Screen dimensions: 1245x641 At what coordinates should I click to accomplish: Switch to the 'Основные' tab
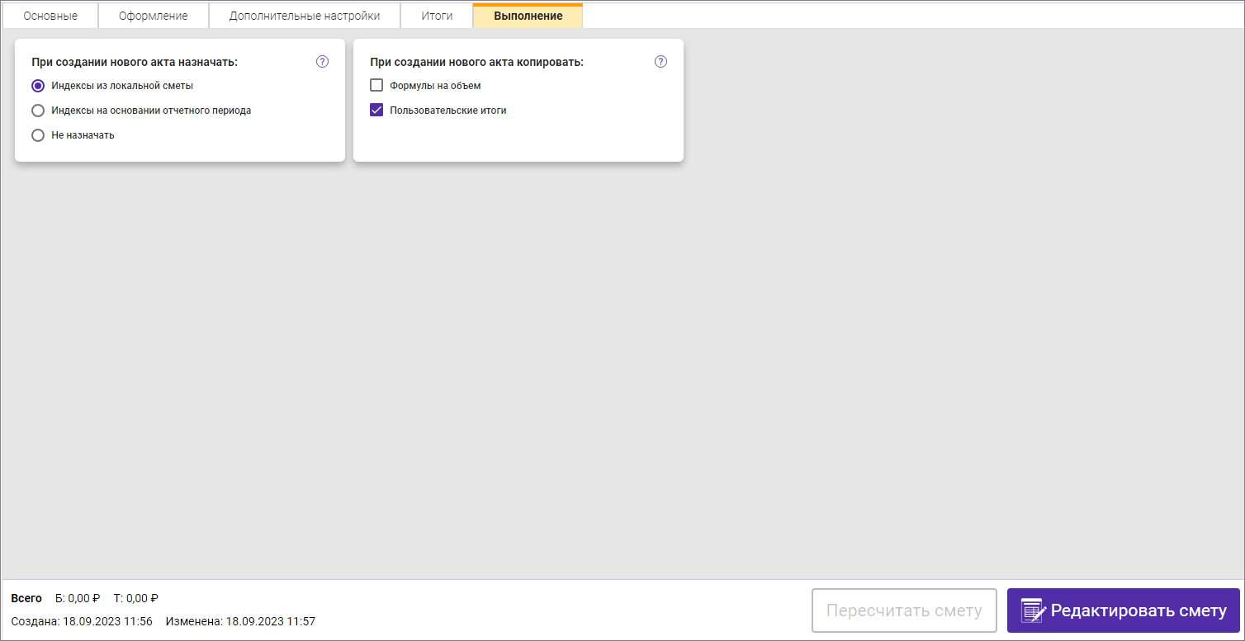click(x=50, y=16)
